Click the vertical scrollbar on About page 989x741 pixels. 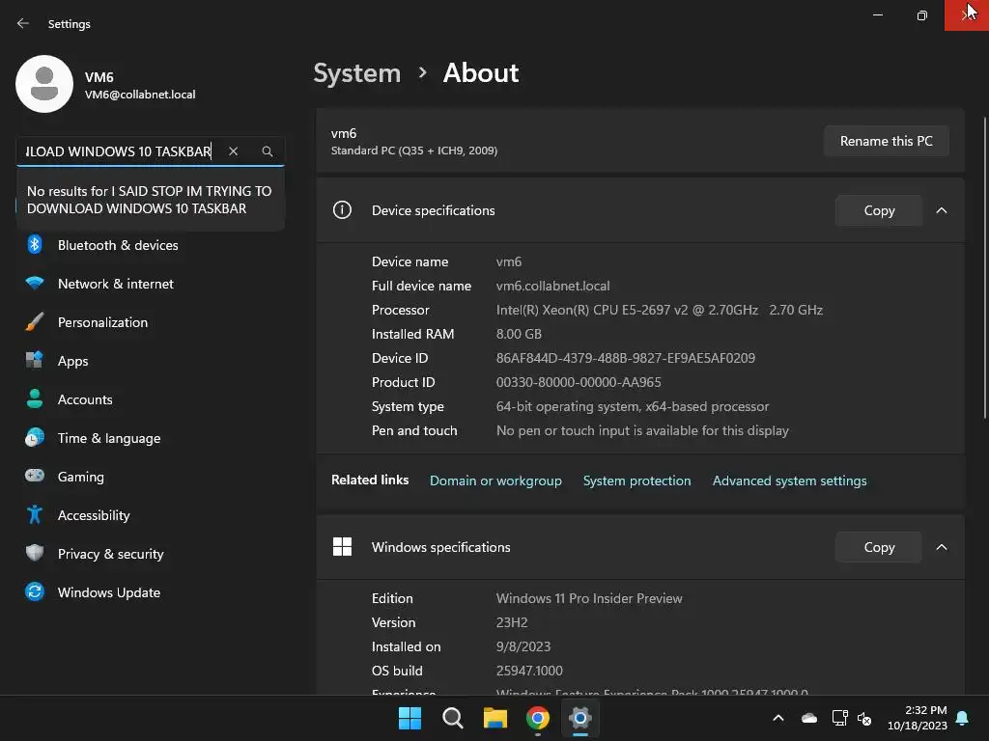click(984, 267)
